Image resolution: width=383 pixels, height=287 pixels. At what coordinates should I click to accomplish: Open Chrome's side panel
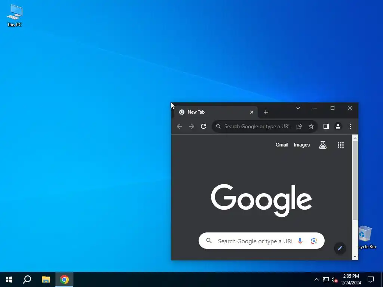[326, 126]
